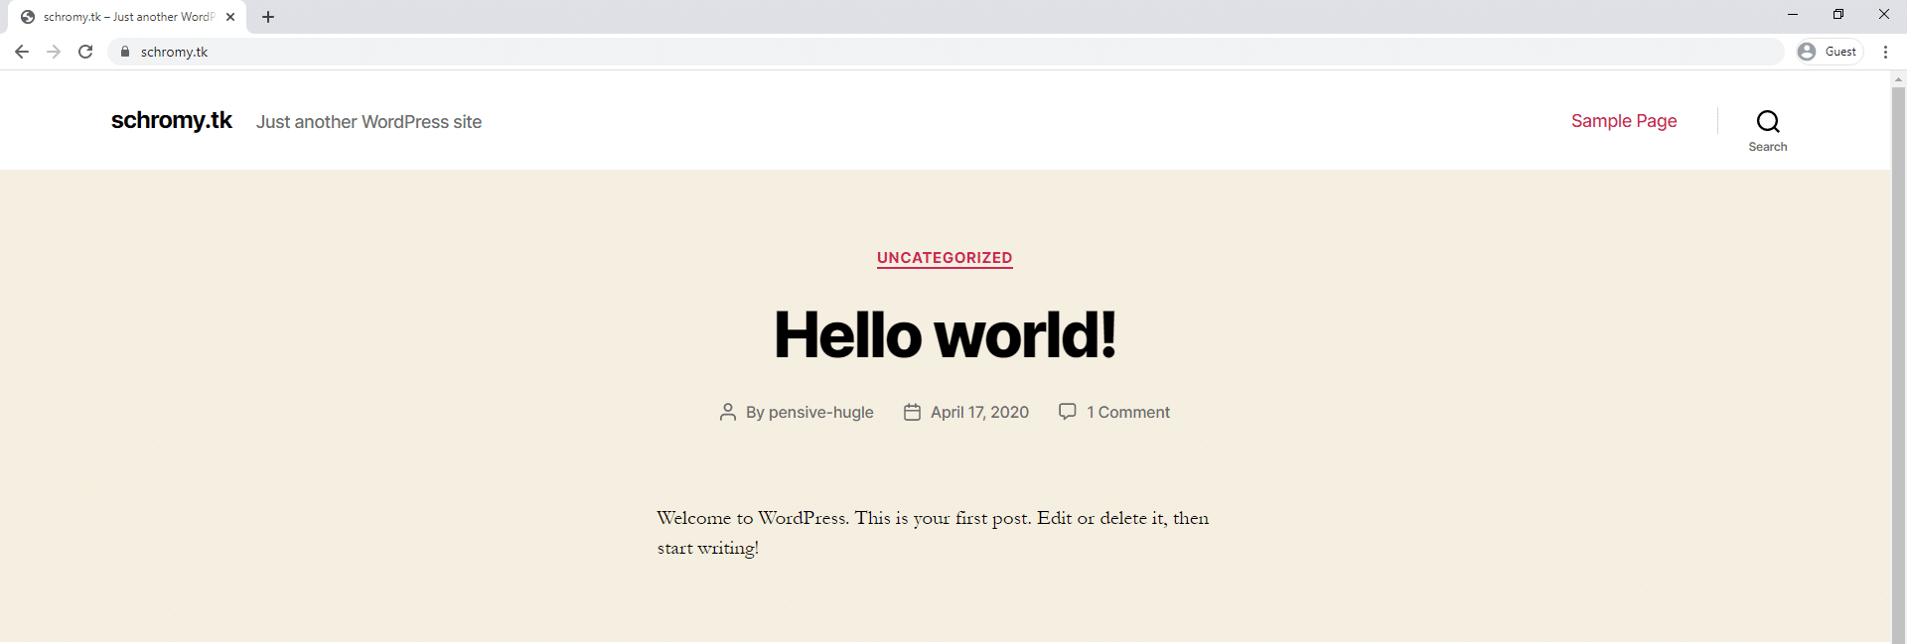Viewport: 1907px width, 644px height.
Task: Open the Sample Page menu link
Action: (x=1623, y=121)
